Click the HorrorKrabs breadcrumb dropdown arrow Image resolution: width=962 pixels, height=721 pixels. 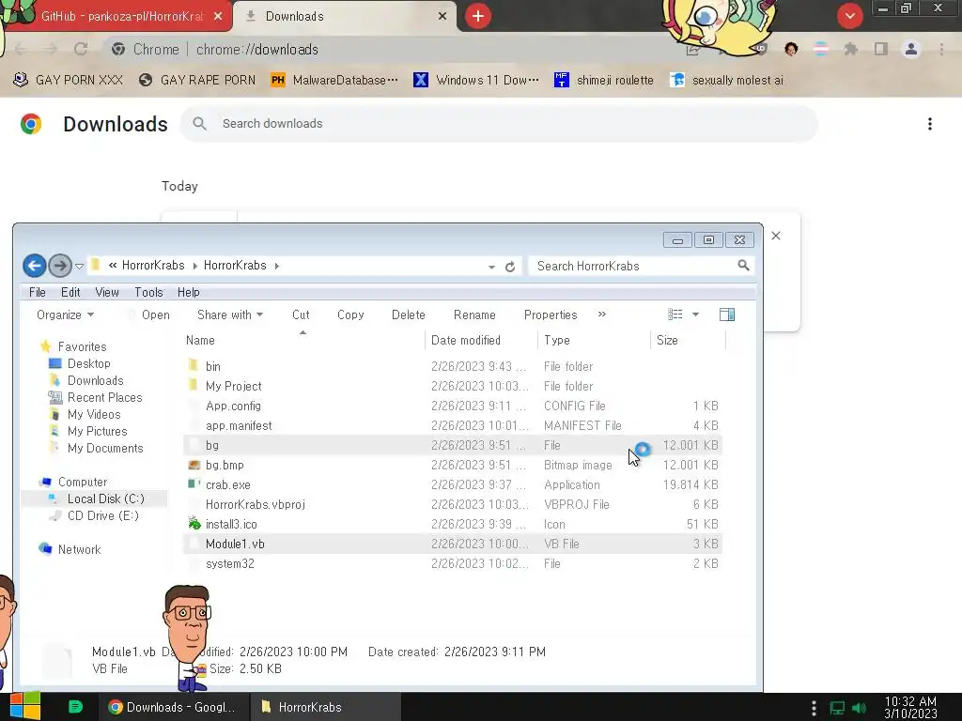(277, 266)
